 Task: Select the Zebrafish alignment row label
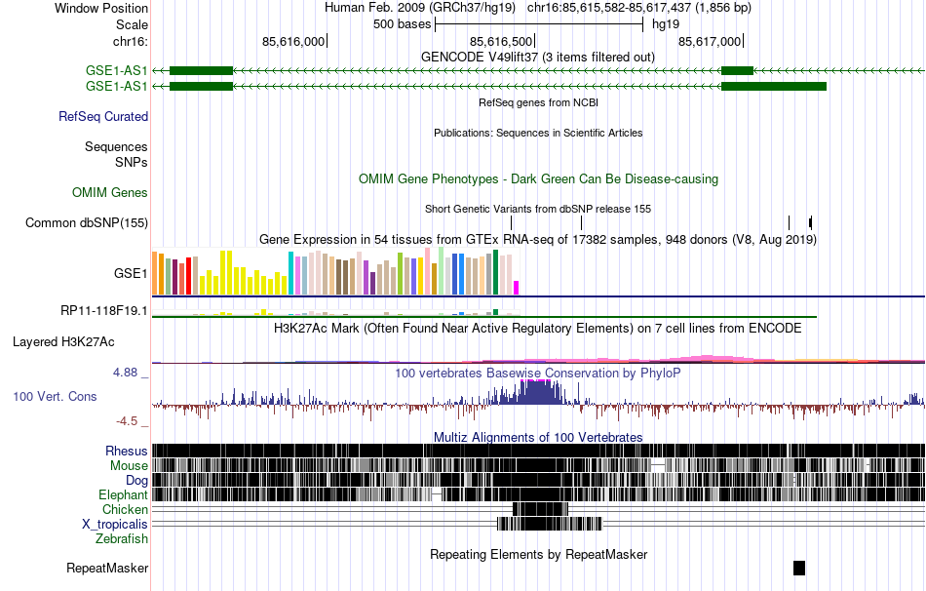(x=122, y=539)
